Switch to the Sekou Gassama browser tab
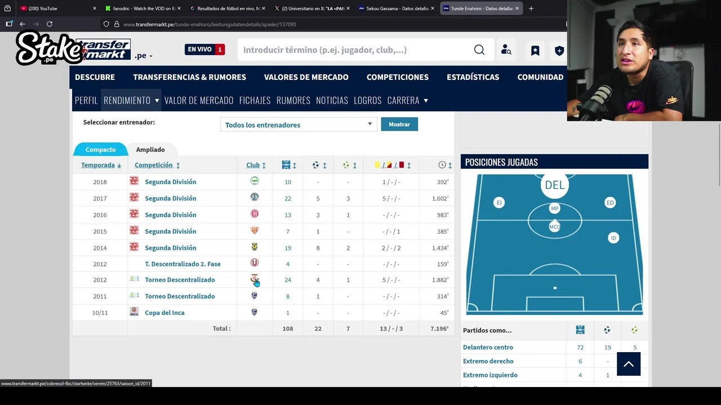This screenshot has height=405, width=721. coord(397,8)
